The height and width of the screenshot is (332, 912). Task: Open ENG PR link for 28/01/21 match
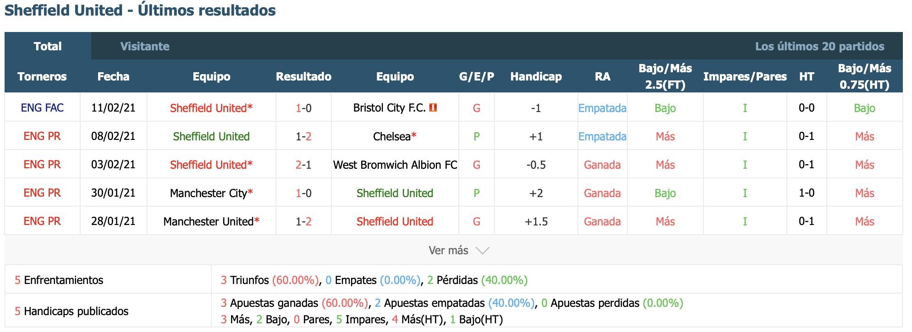click(x=42, y=221)
